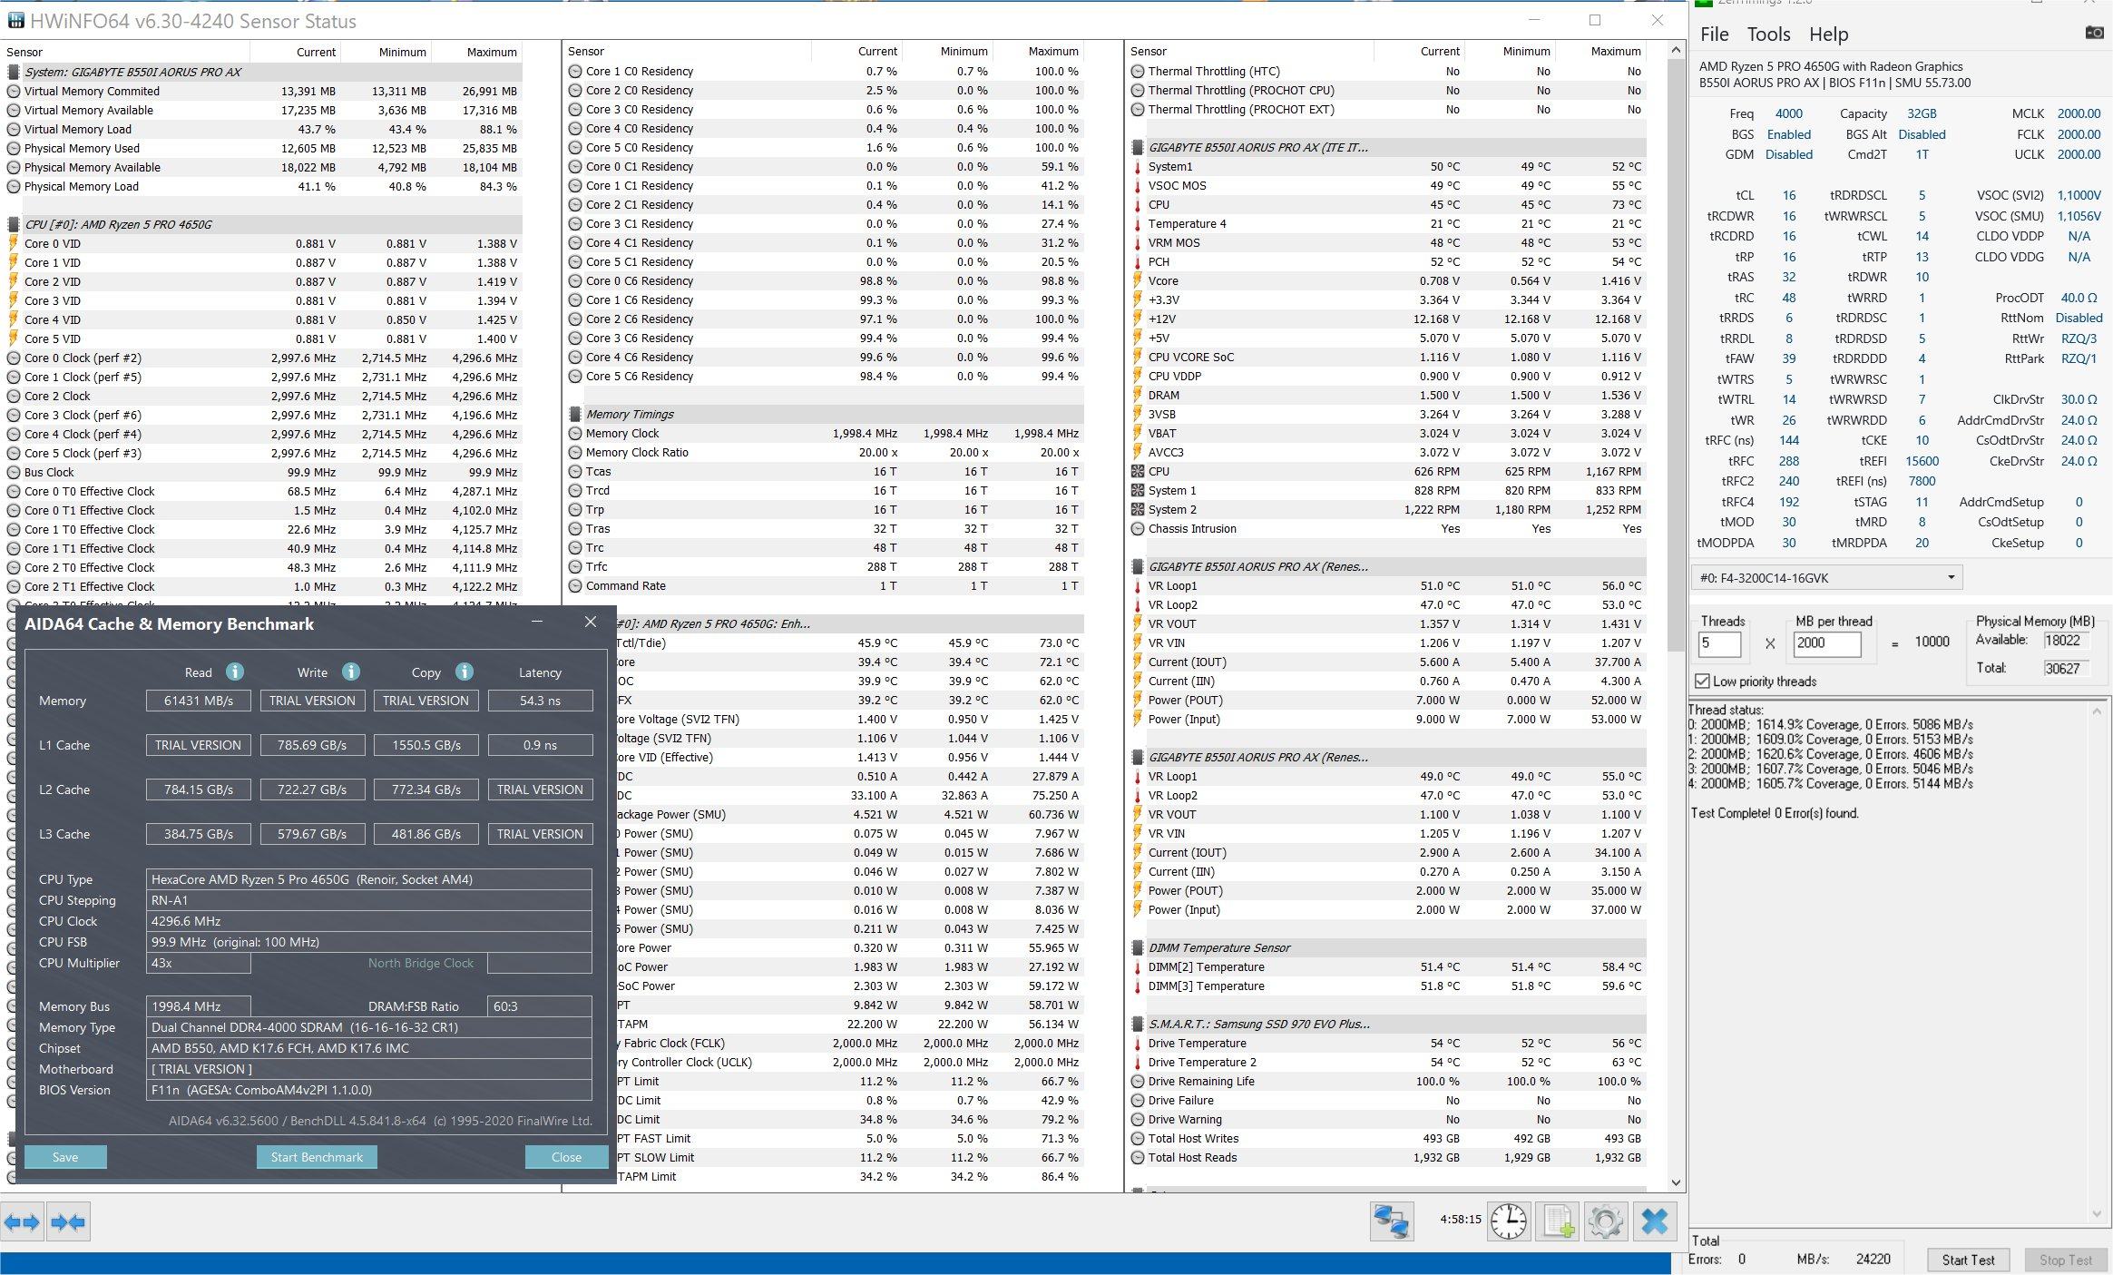Click the L3 Cache Read value 384.75 GB/s
Image resolution: width=2113 pixels, height=1275 pixels.
(x=198, y=834)
